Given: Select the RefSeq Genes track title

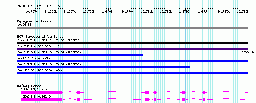Looking at the screenshot, I should tap(29, 86).
